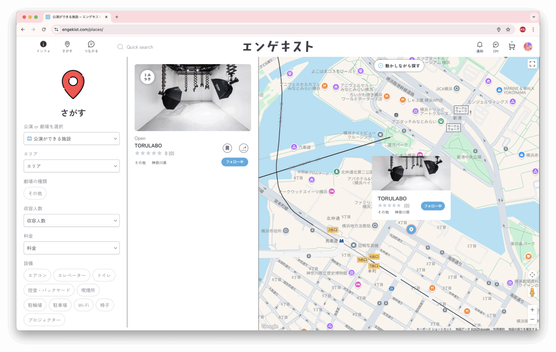Bookmark the TORULABO listing

pos(227,148)
